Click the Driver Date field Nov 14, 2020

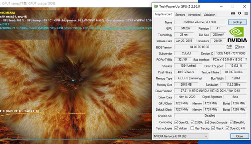tap(187, 97)
